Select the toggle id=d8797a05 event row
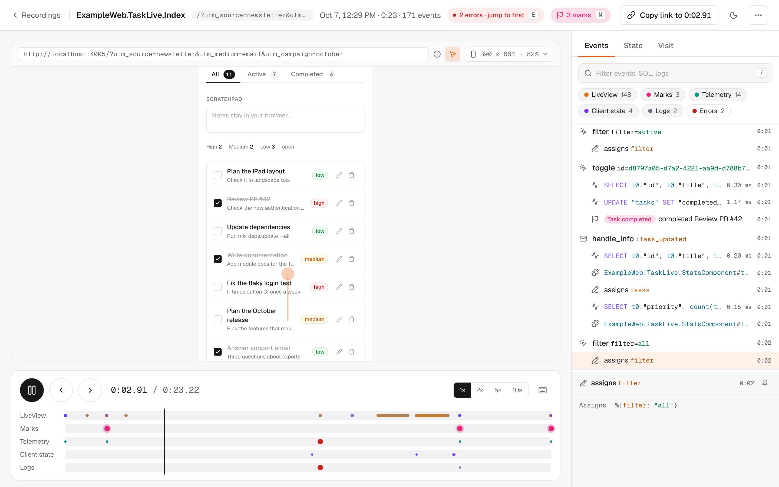779x487 pixels. 675,168
